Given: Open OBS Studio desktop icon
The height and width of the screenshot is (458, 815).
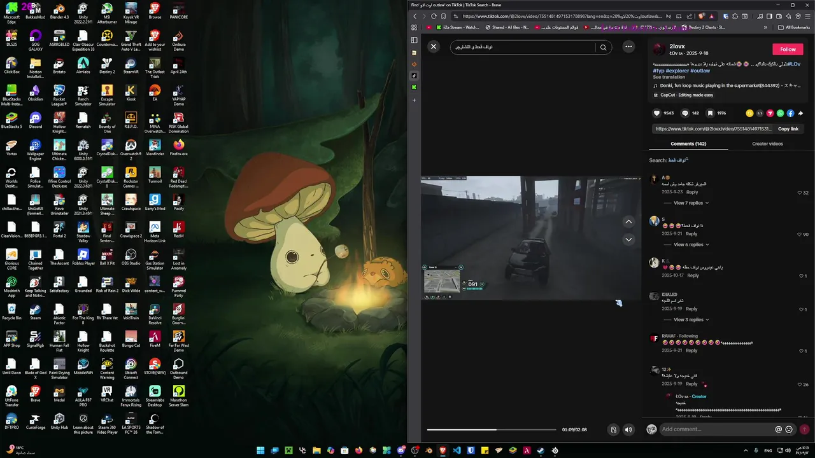Looking at the screenshot, I should click(x=131, y=256).
